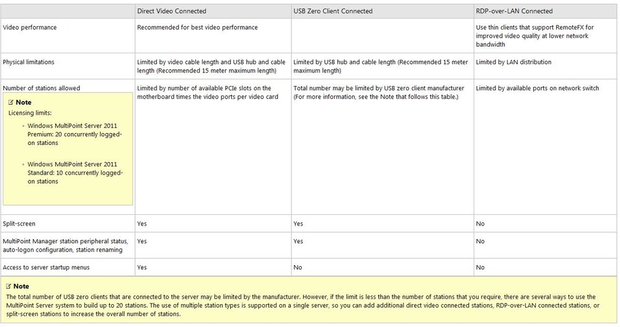Click the MultiPoint Server 2011 Premium bullet item
620x327 pixels.
75,134
